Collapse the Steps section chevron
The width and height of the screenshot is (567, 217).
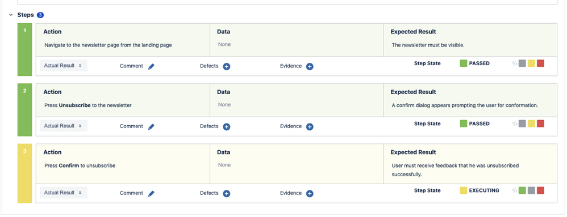coord(11,15)
